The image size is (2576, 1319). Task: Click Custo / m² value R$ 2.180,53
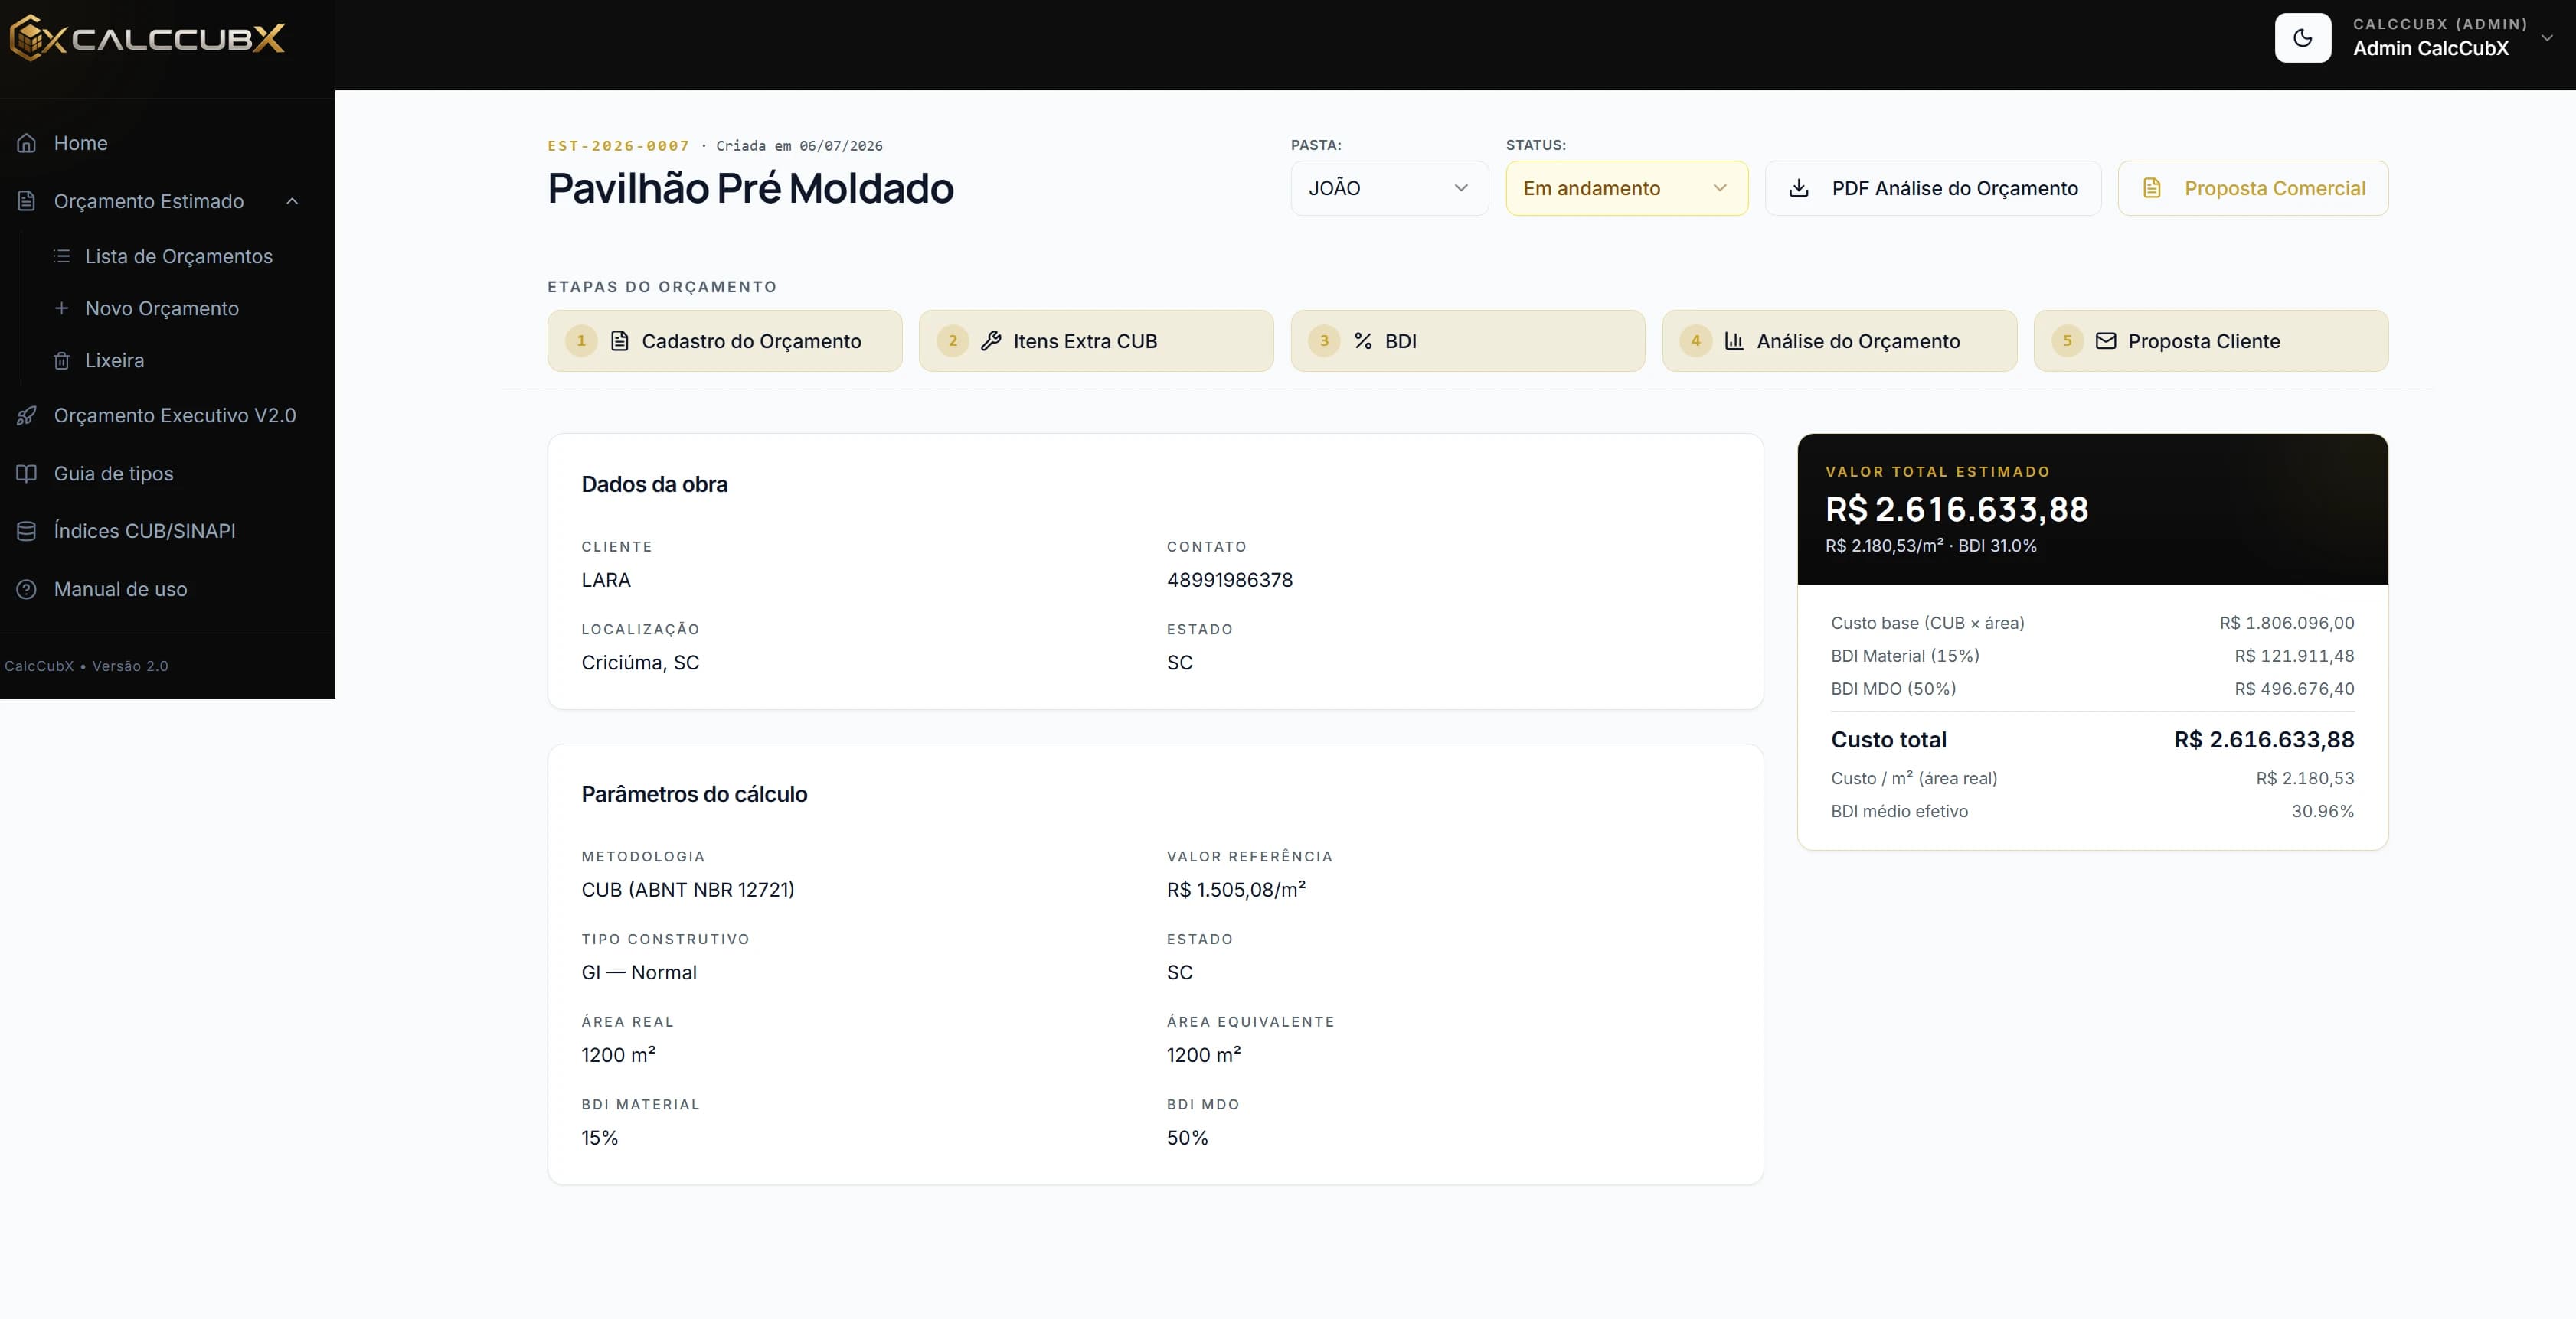pyautogui.click(x=2305, y=778)
